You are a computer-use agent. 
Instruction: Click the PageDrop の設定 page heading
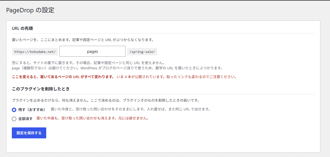30,10
